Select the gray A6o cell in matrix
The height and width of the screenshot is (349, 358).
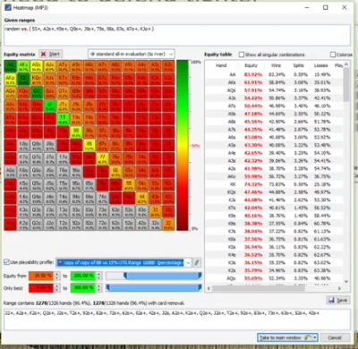[x=10, y=172]
